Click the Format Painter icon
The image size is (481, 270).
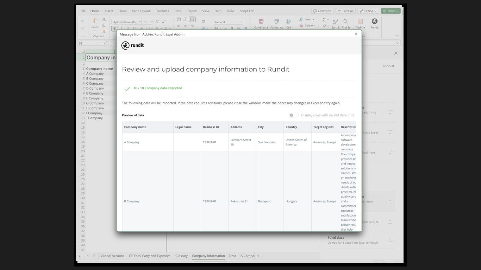coord(104,31)
